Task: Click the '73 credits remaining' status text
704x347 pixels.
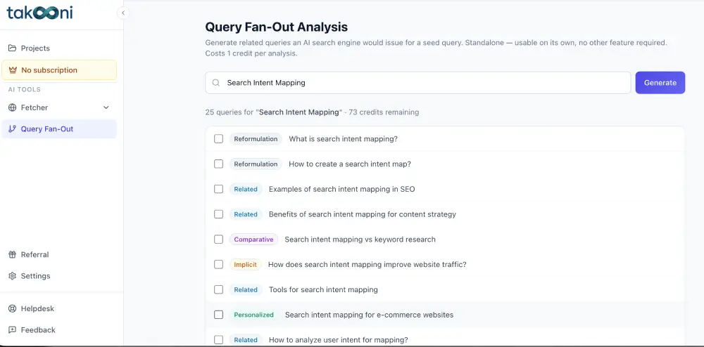Action: click(384, 112)
